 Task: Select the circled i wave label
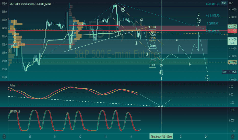pos(118,34)
